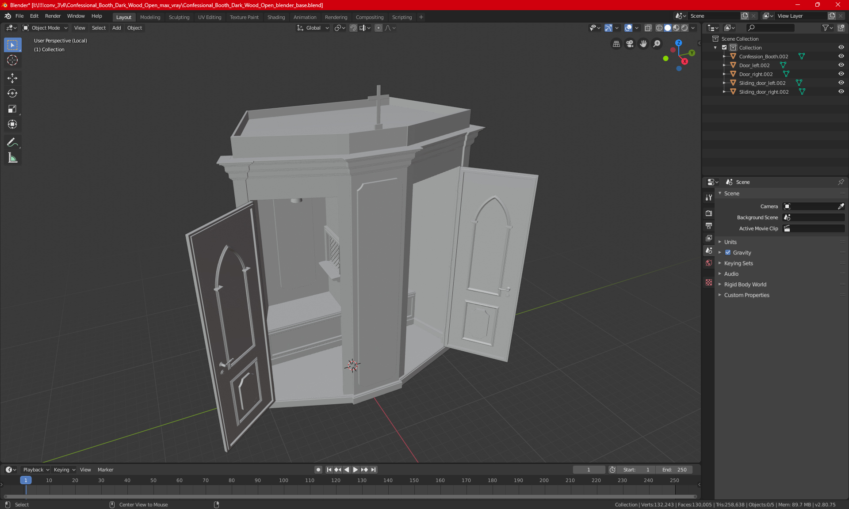The image size is (849, 509).
Task: Play the animation forward
Action: click(356, 470)
